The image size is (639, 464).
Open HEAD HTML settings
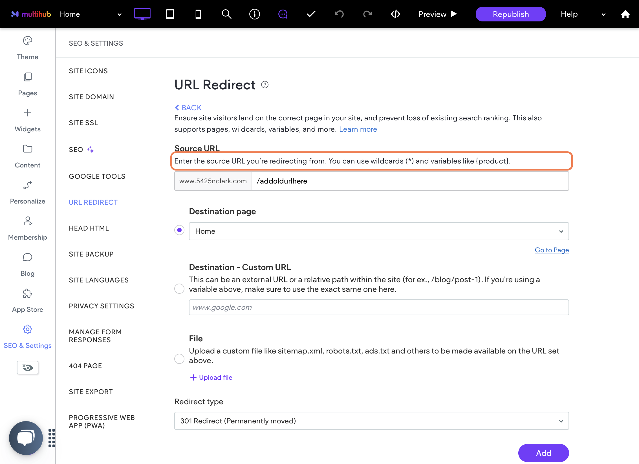89,228
